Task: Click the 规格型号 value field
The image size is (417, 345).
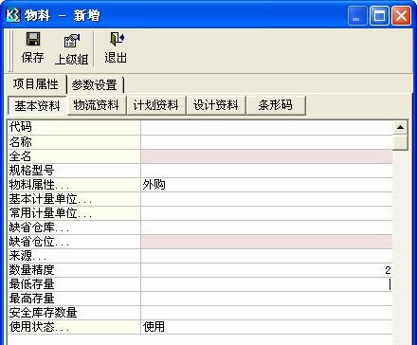Action: tap(266, 171)
